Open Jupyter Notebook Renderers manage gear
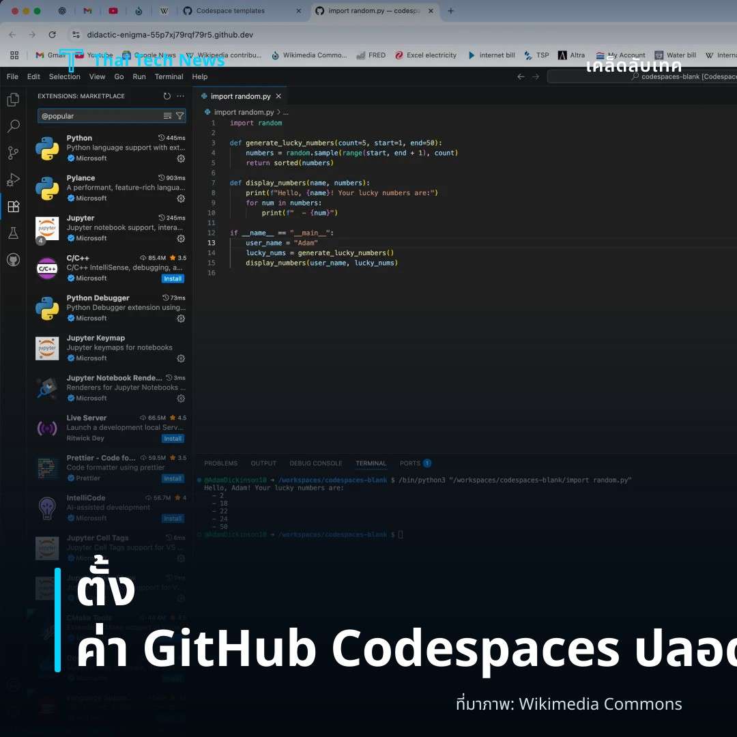This screenshot has height=737, width=737. [181, 399]
